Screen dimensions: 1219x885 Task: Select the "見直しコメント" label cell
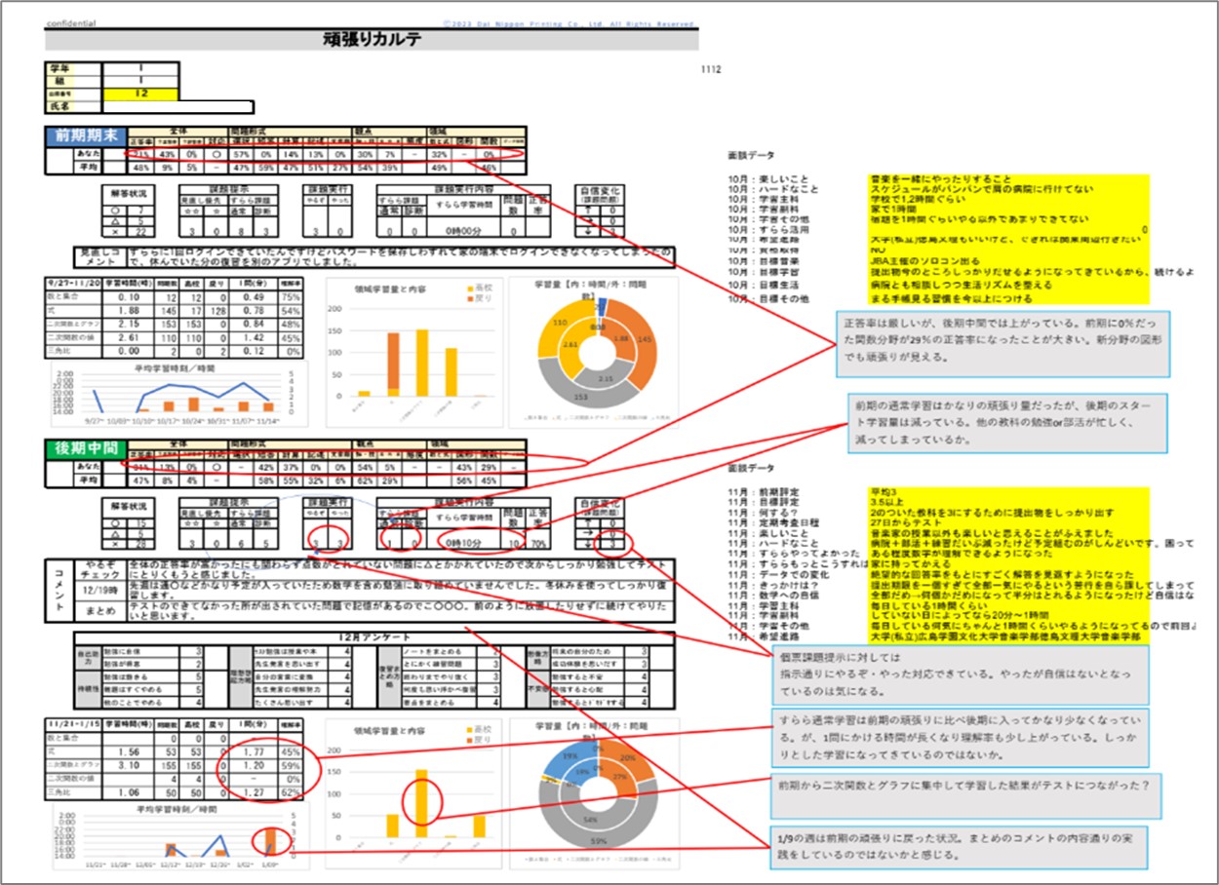pyautogui.click(x=100, y=258)
